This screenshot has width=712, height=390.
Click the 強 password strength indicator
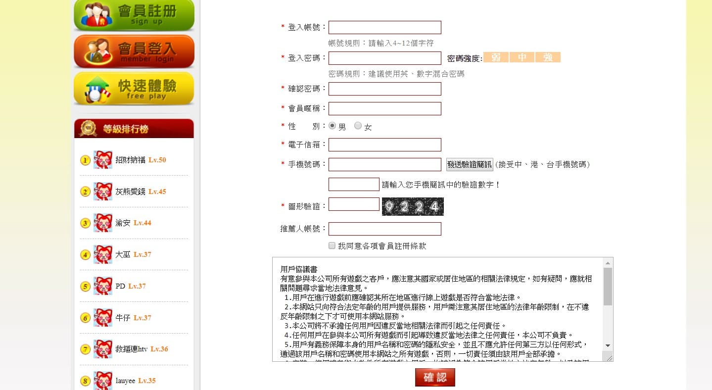(548, 57)
